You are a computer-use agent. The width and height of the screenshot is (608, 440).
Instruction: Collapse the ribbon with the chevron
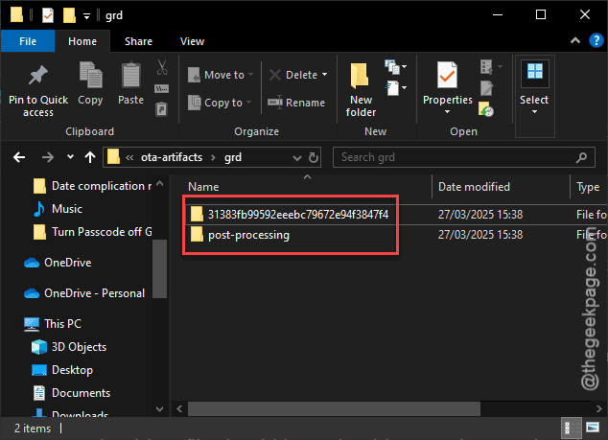575,42
